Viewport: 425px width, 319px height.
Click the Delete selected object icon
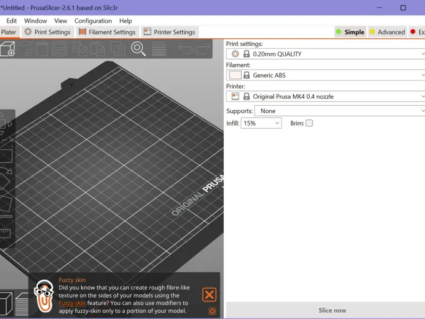pyautogui.click(x=25, y=49)
